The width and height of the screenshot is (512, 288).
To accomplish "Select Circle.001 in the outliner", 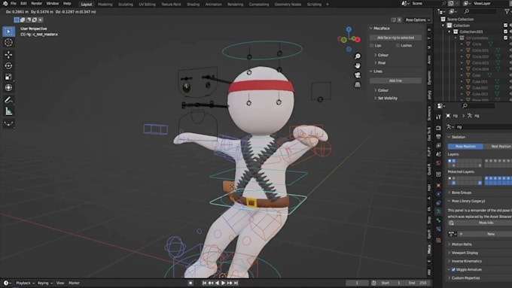I will [480, 50].
